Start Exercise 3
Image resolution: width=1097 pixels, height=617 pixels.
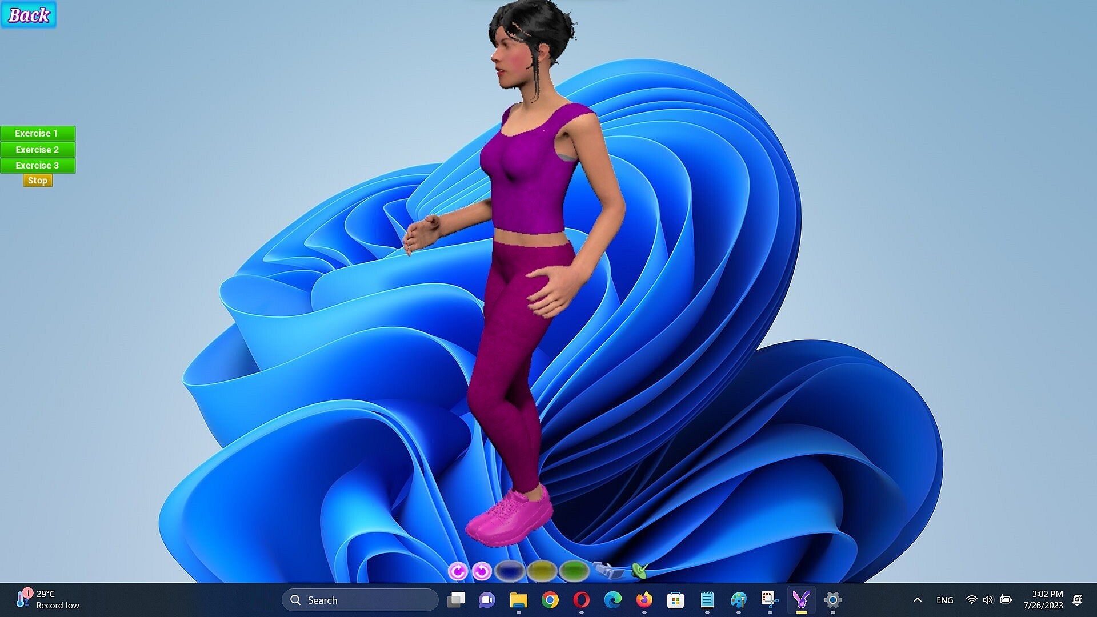click(x=38, y=166)
